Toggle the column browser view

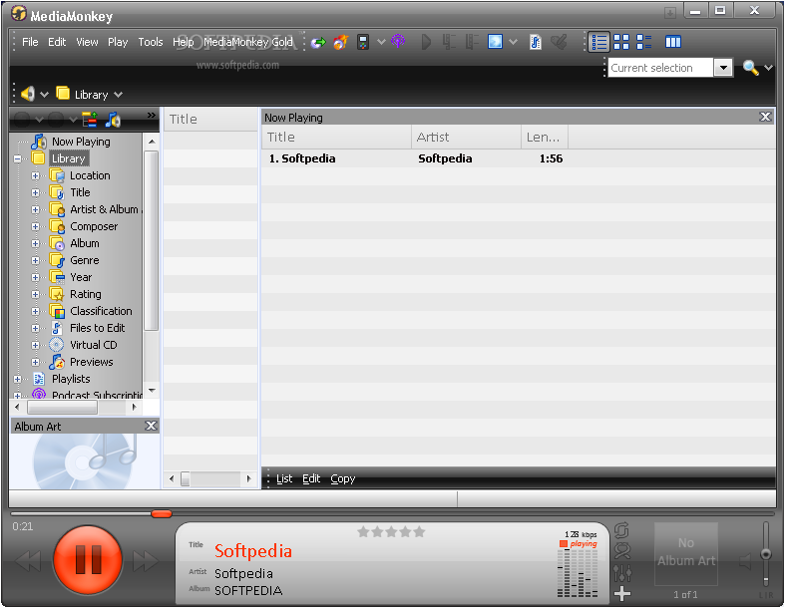(x=673, y=42)
